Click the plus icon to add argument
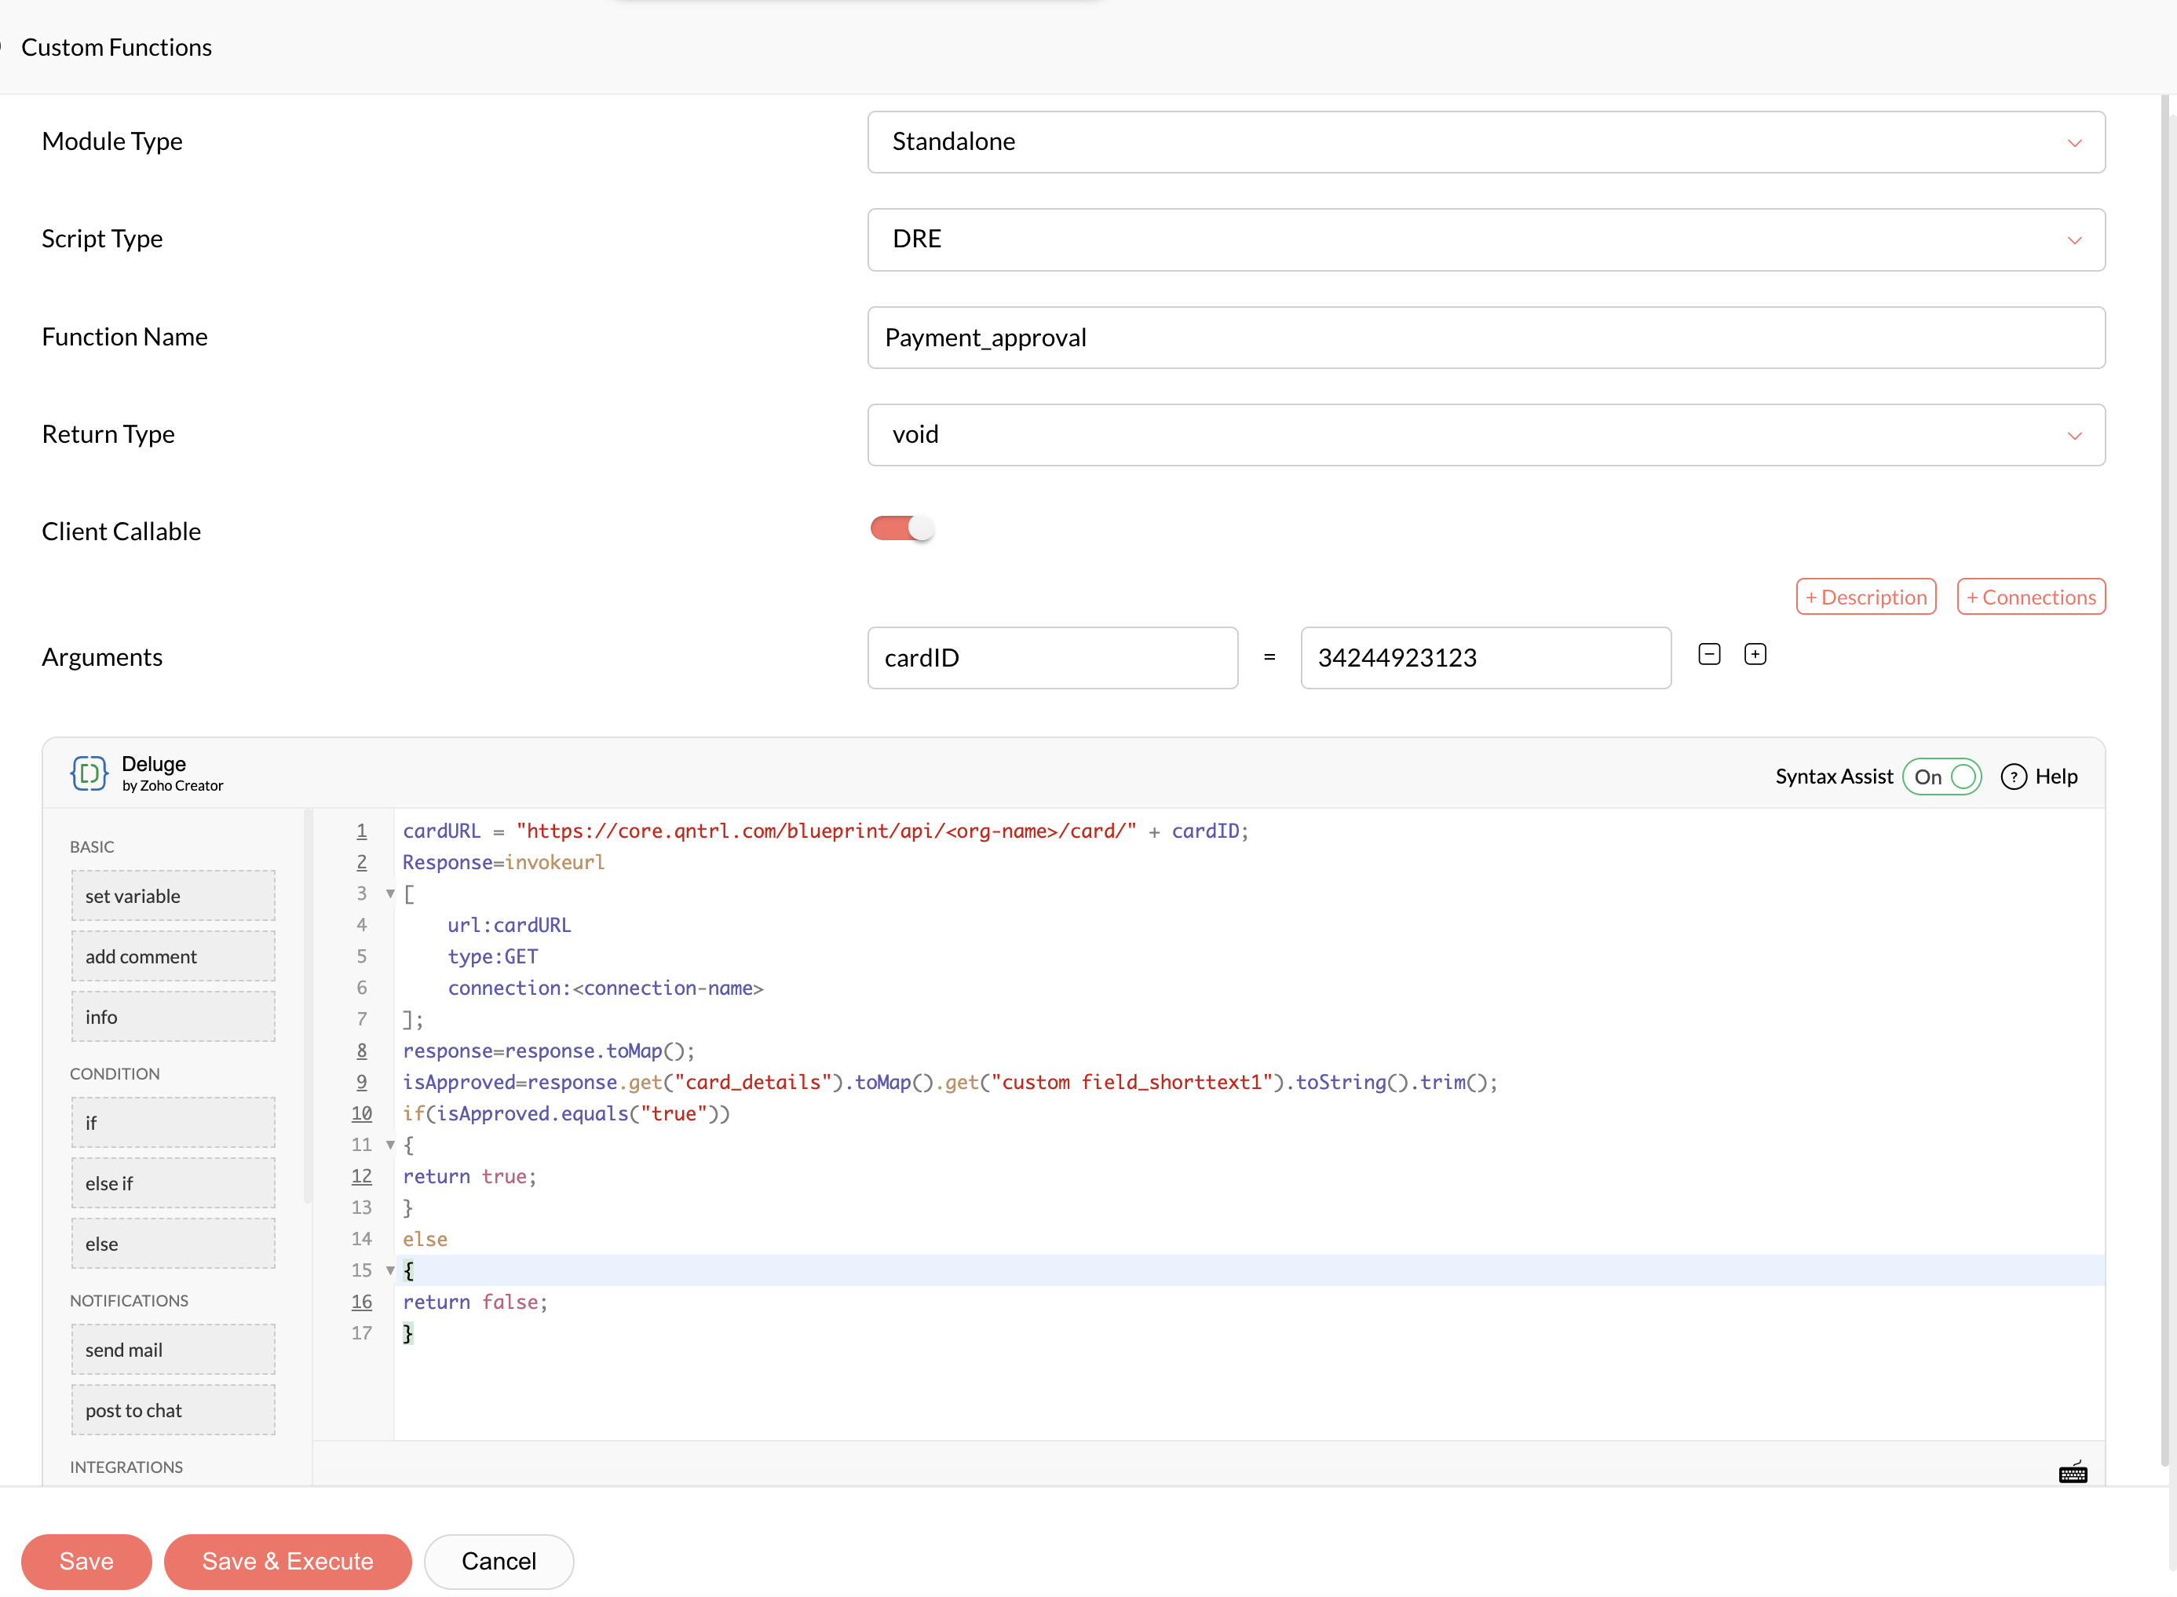This screenshot has width=2177, height=1597. [1755, 655]
